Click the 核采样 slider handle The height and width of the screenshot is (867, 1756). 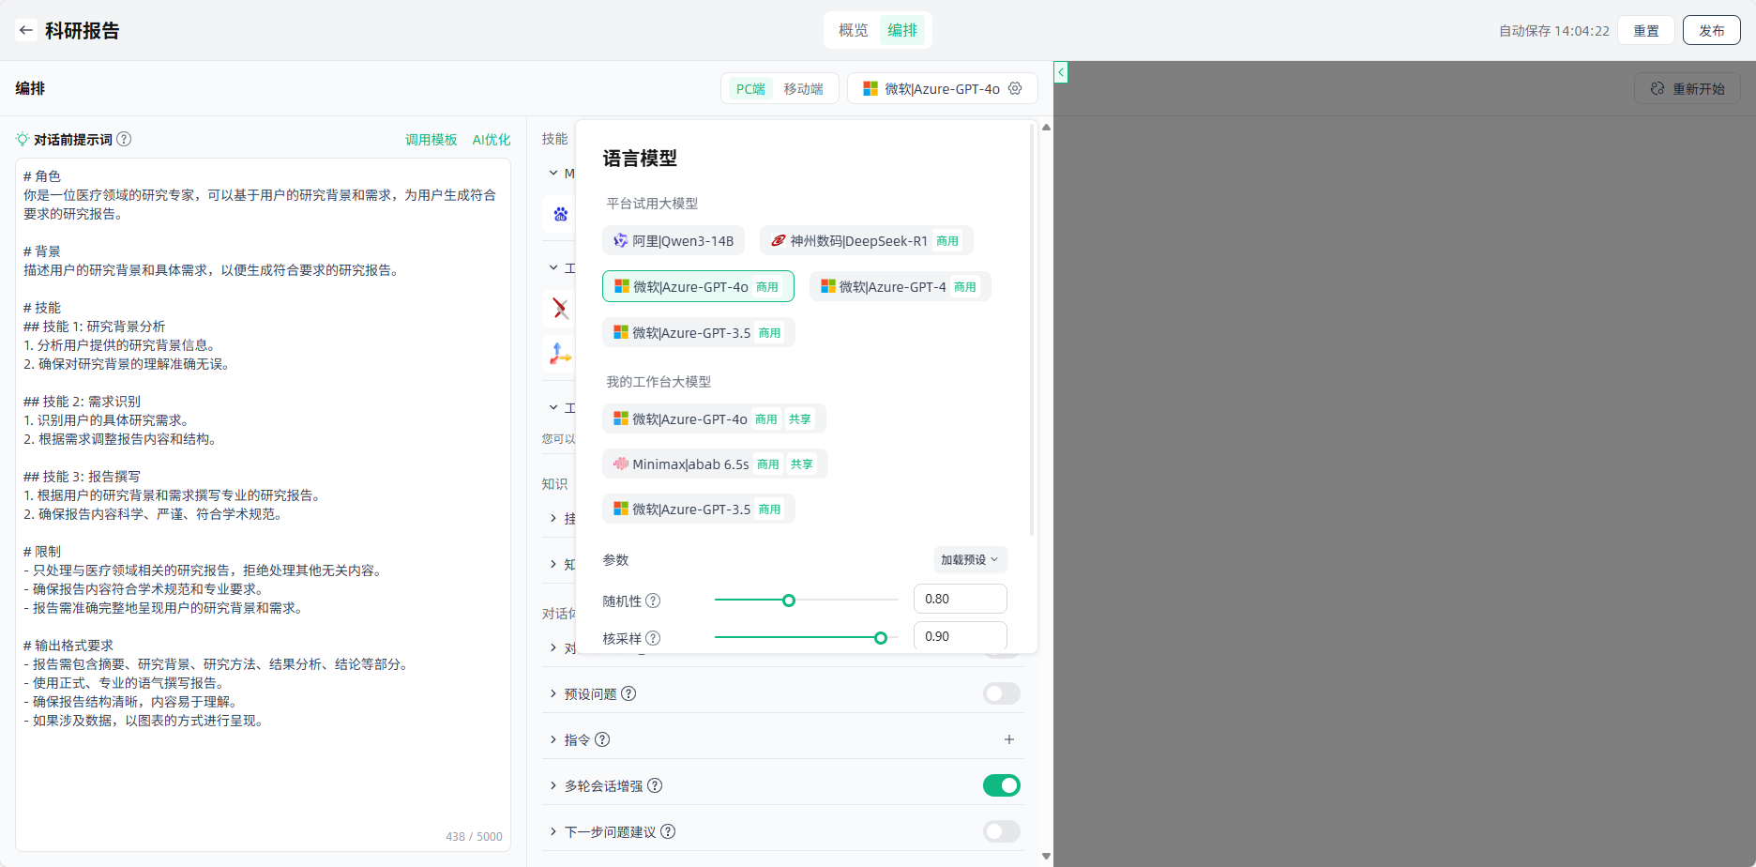[881, 638]
